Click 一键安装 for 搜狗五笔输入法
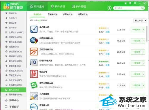Viewport: 149px width, 110px height. tap(137, 85)
